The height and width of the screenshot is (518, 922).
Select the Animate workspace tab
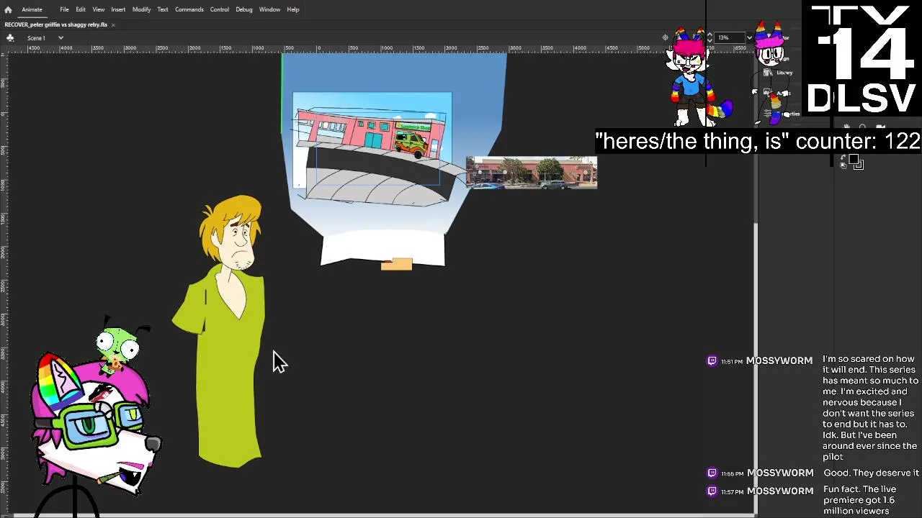[x=32, y=9]
